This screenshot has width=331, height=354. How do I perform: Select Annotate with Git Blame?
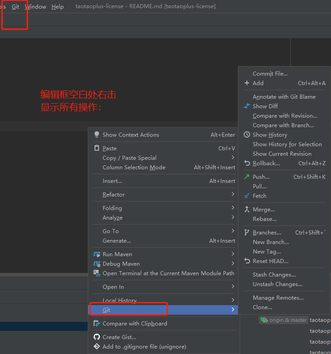pyautogui.click(x=284, y=96)
